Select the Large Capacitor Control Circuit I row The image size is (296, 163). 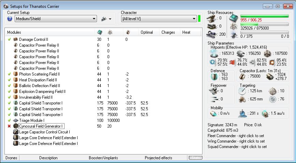pos(44,132)
